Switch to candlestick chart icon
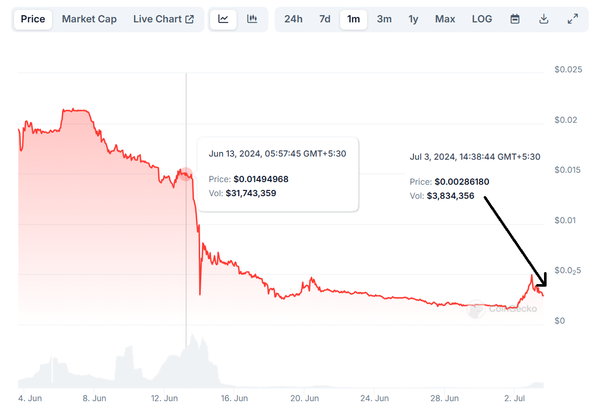Image resolution: width=596 pixels, height=410 pixels. pos(252,19)
